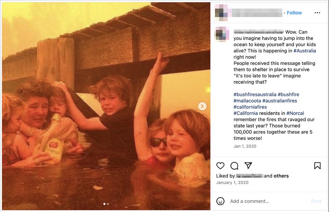The width and height of the screenshot is (329, 212).
Task: Click the commenter avatar beside caption
Action: [221, 34]
